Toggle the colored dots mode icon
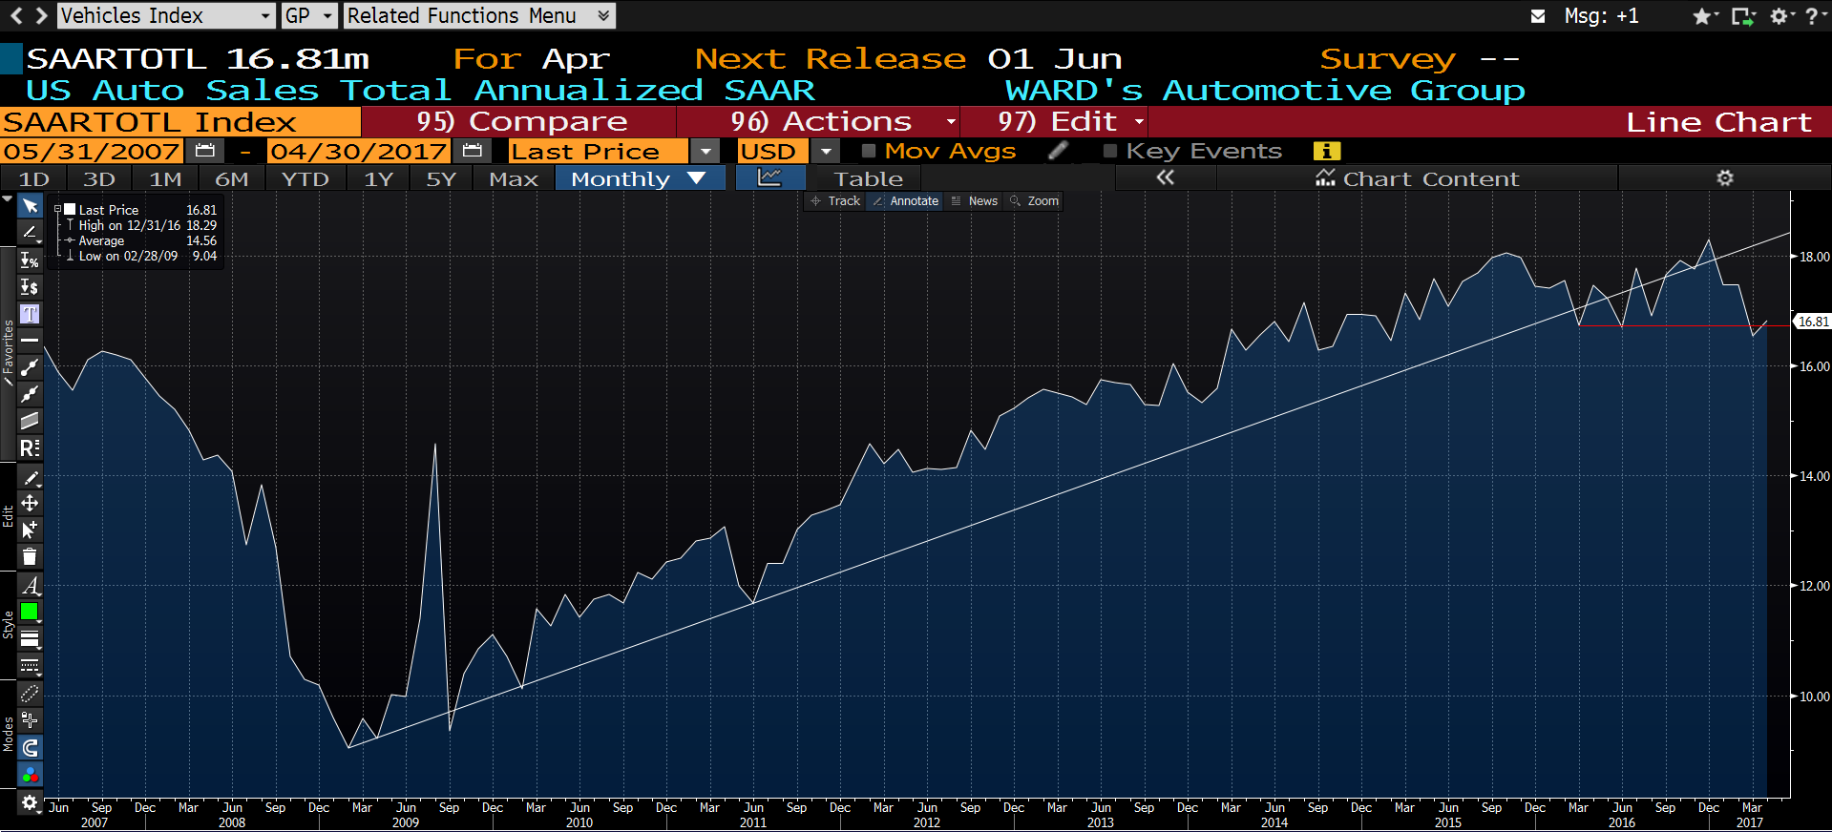The image size is (1832, 832). click(30, 774)
